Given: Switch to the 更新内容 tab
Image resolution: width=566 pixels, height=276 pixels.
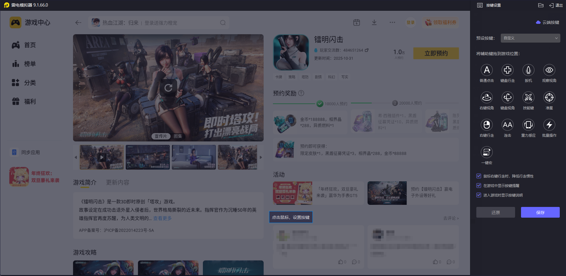Looking at the screenshot, I should (118, 183).
